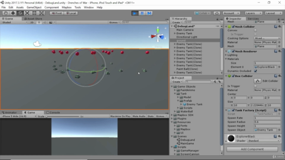
Task: Open Box Collider settings gear
Action: [x=280, y=76]
